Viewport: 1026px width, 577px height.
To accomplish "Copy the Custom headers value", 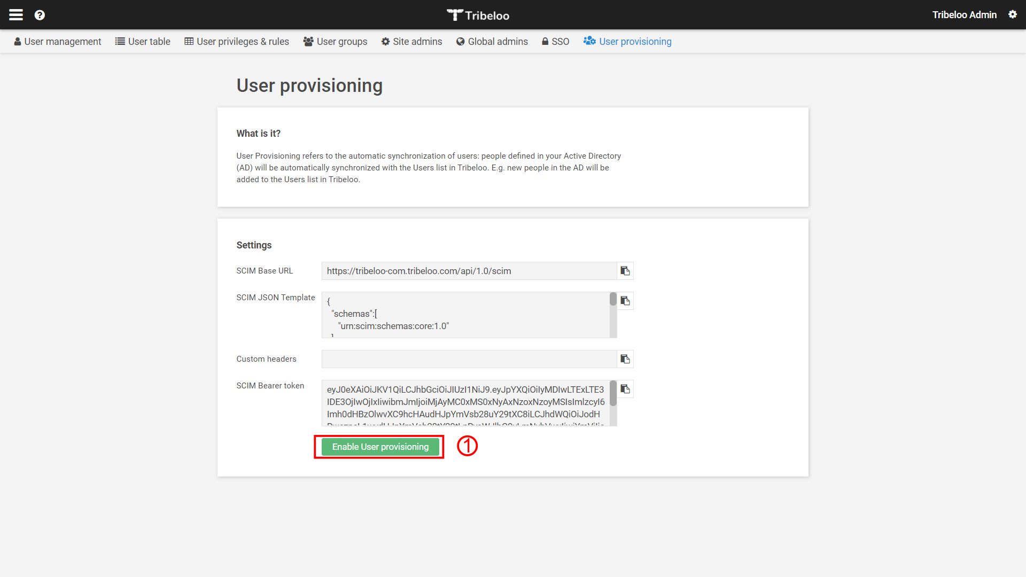I will [625, 359].
